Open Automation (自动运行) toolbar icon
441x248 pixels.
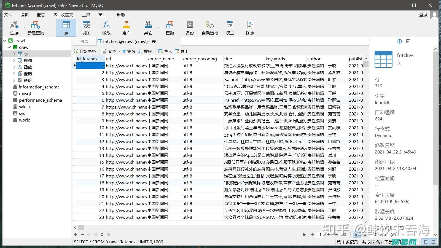(x=210, y=28)
